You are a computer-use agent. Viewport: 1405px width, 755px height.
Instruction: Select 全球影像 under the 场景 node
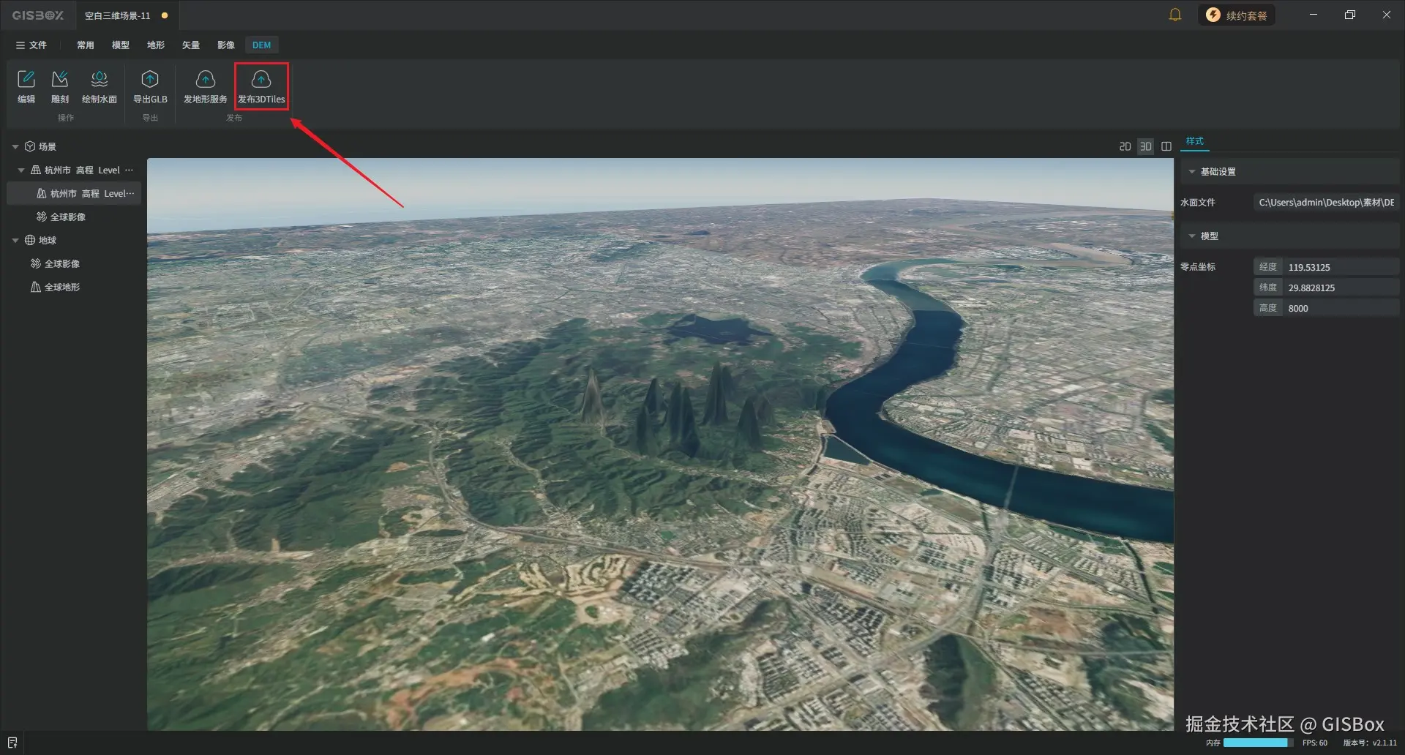[x=68, y=217]
